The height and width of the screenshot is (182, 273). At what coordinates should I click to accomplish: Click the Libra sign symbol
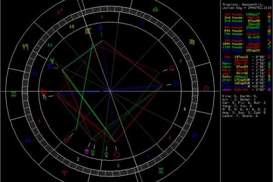coord(156,8)
